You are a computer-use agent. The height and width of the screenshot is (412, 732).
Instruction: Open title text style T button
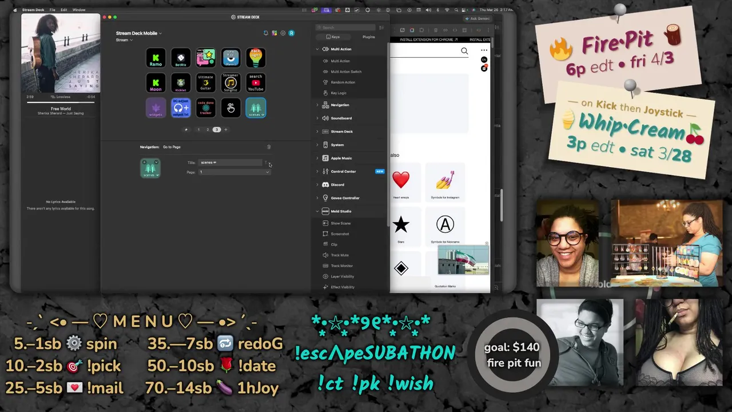coord(266,163)
